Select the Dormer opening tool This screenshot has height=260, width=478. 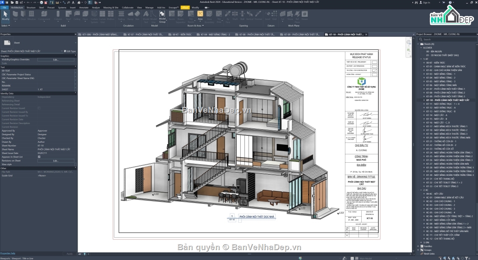click(259, 16)
